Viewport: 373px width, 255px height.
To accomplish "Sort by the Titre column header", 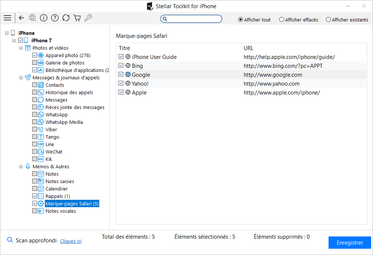I will [x=179, y=48].
